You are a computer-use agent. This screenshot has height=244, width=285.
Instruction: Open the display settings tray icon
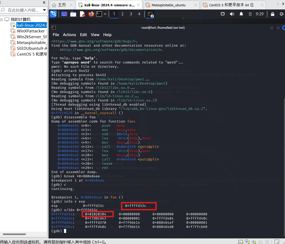pos(223,14)
